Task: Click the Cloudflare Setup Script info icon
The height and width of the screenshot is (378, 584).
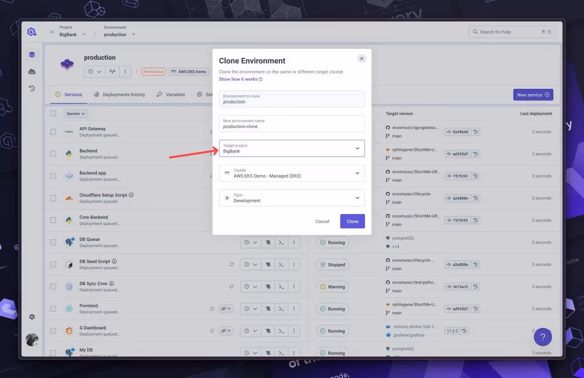Action: 131,195
